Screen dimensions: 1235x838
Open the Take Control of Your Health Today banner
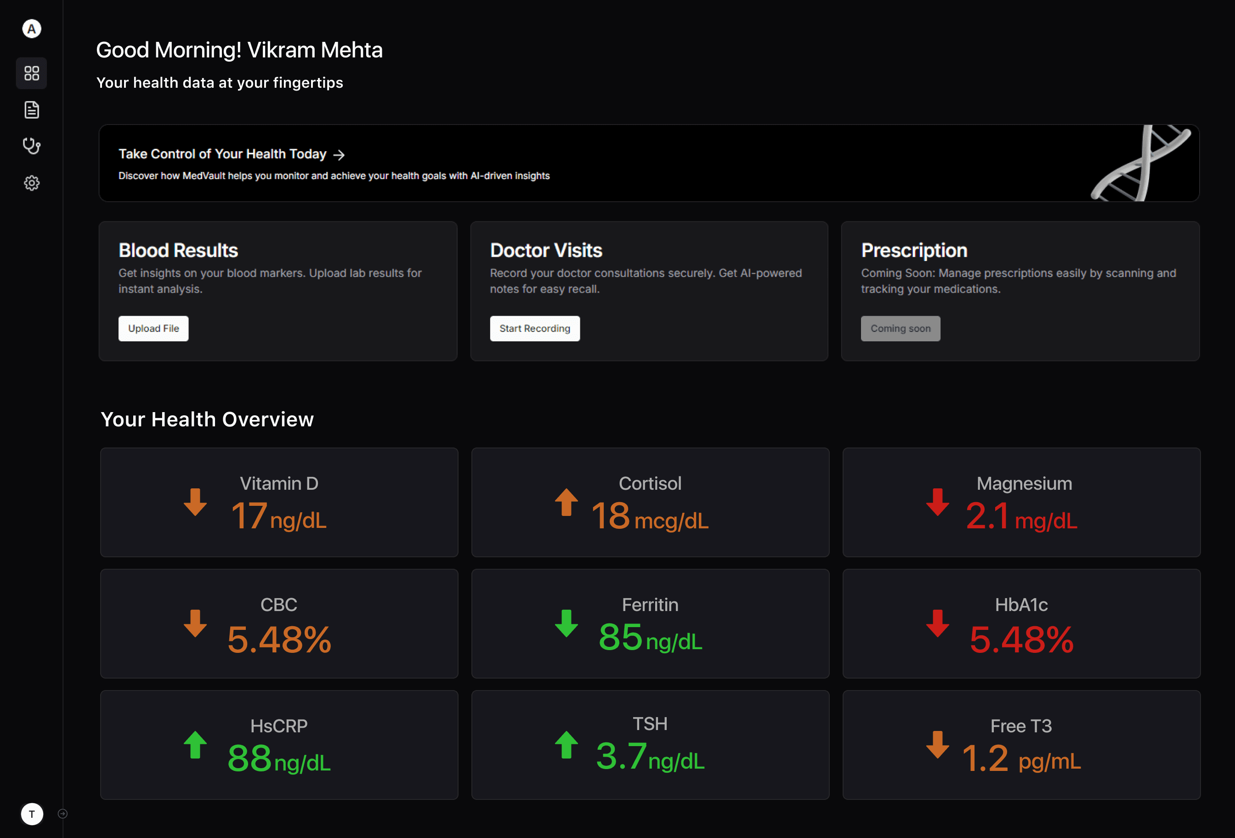pos(649,163)
